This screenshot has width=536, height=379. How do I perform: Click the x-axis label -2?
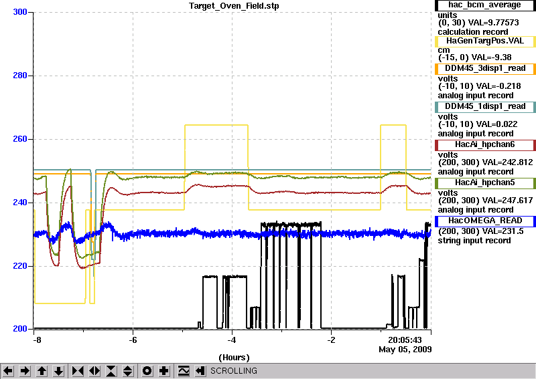(x=331, y=340)
